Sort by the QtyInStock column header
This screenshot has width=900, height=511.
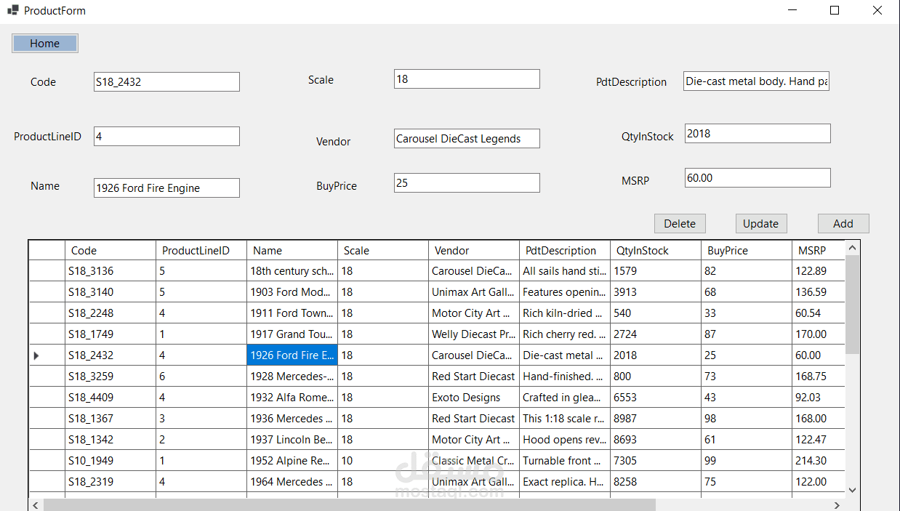[x=655, y=251]
